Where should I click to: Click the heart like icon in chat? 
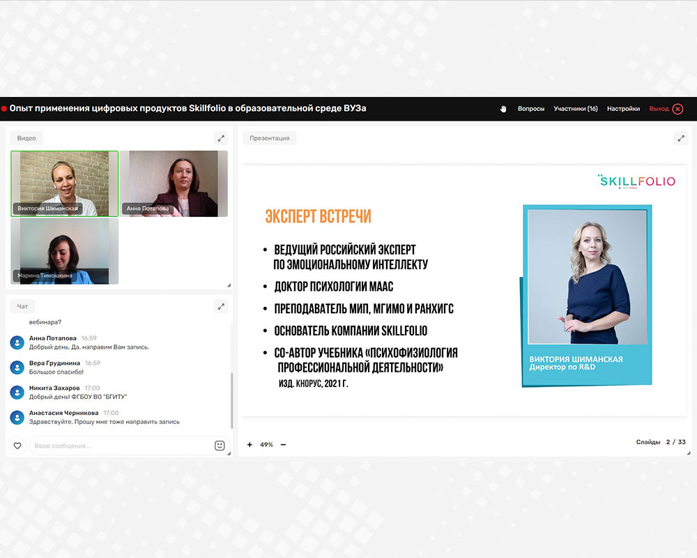click(x=17, y=446)
